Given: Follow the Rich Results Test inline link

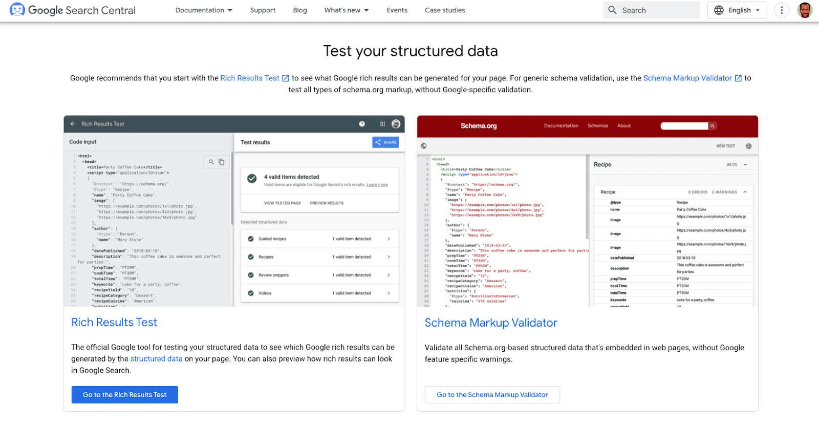Looking at the screenshot, I should pos(250,78).
